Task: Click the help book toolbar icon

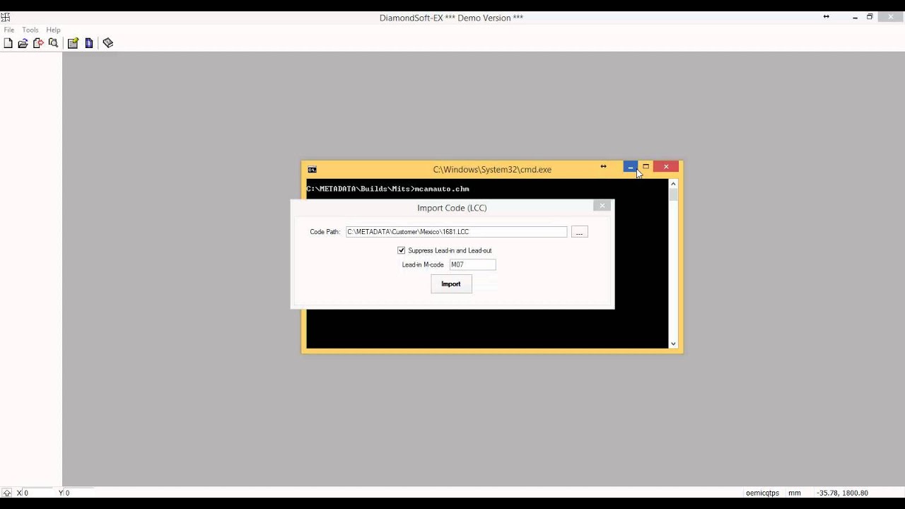Action: (108, 43)
